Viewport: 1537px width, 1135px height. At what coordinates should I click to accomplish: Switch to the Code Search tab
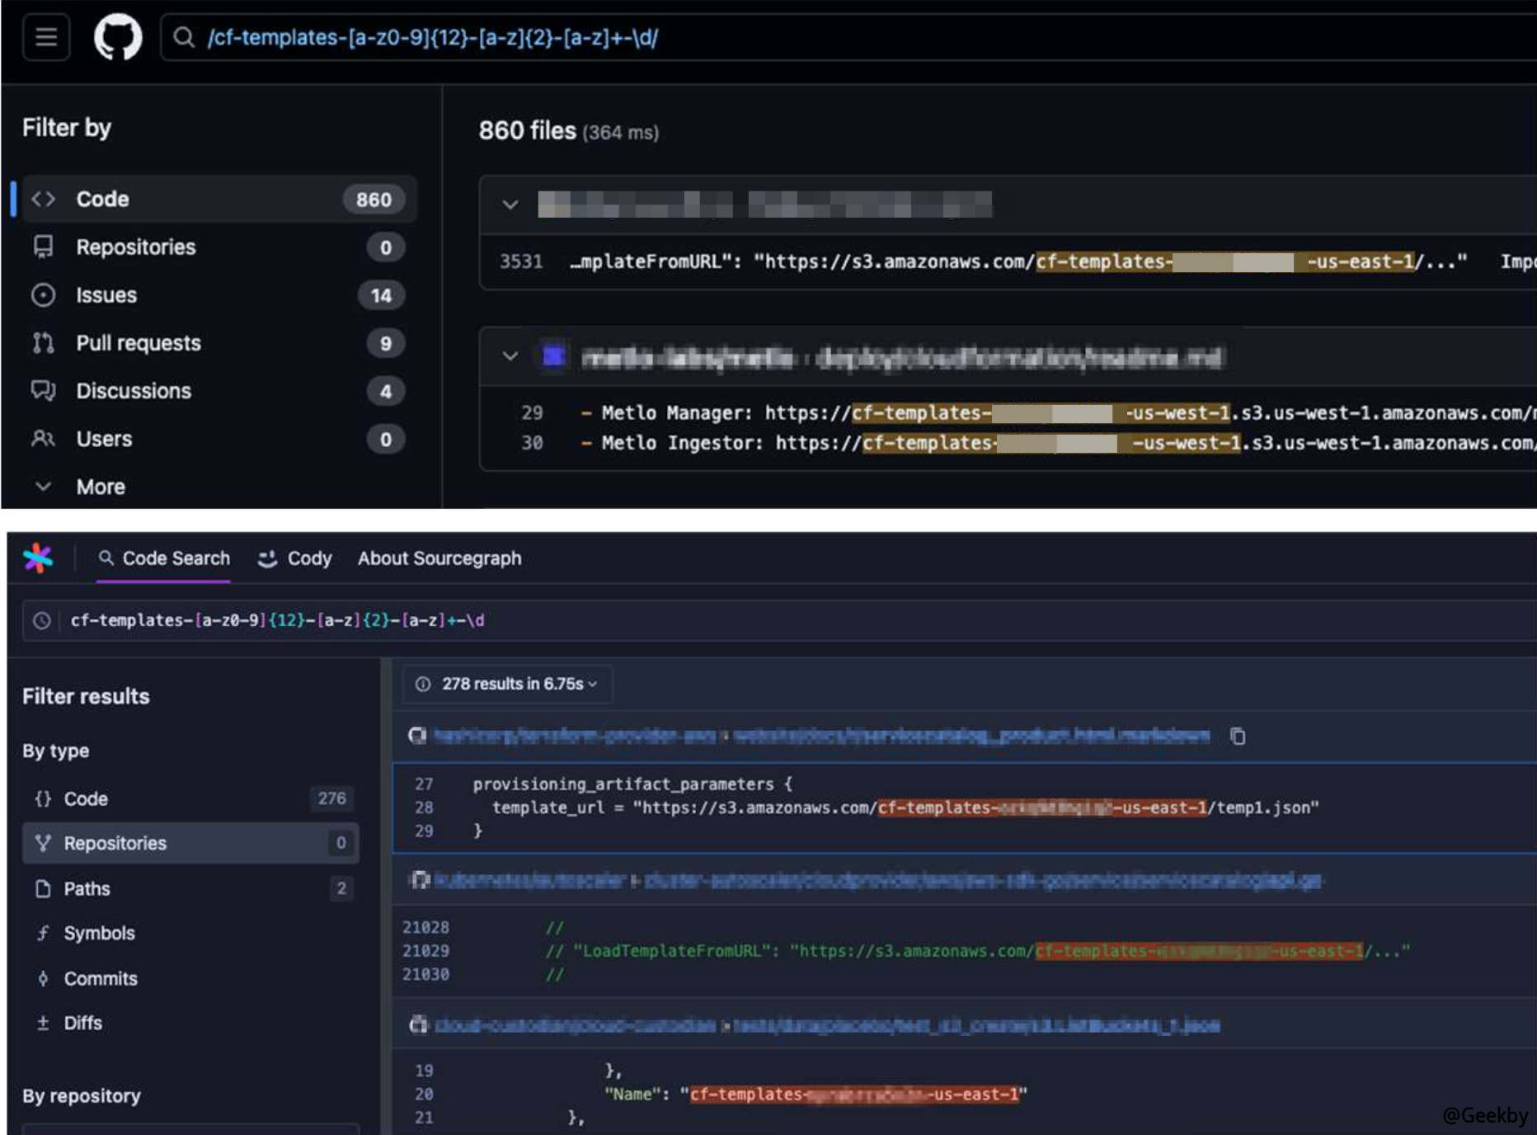tap(163, 558)
